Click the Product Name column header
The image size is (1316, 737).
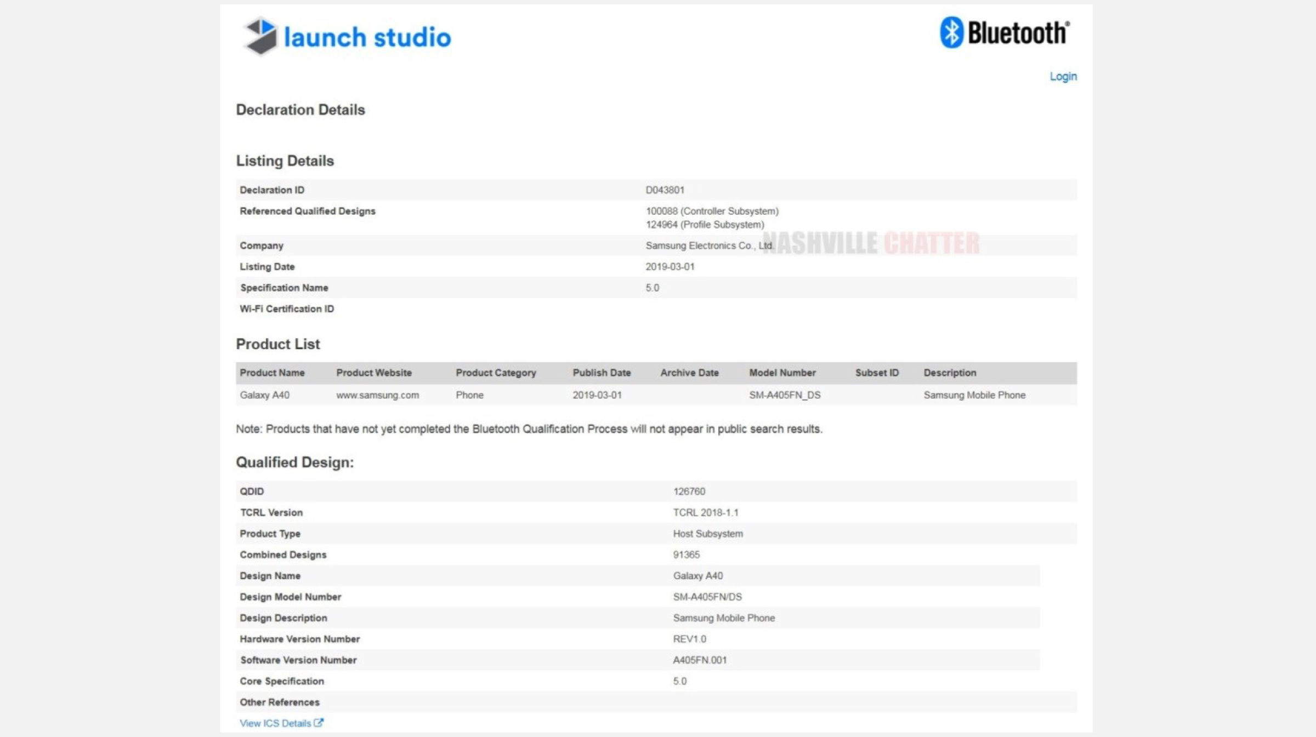(272, 373)
